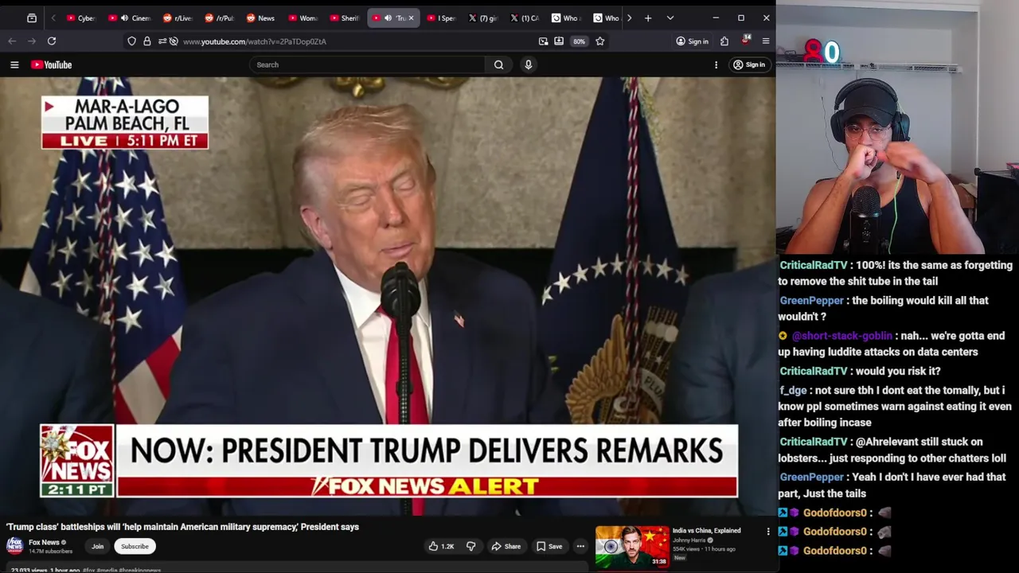Sign in via Firefox account button

click(x=692, y=41)
